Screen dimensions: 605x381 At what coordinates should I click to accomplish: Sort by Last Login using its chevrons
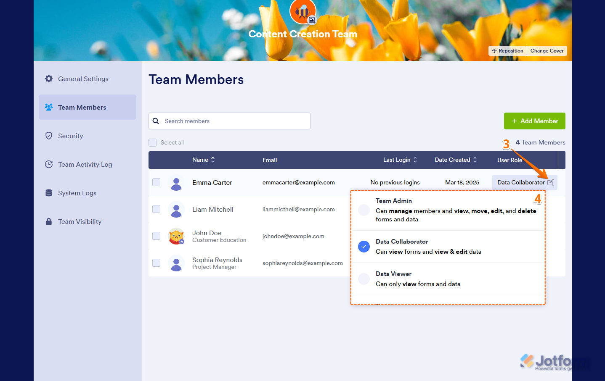point(415,160)
